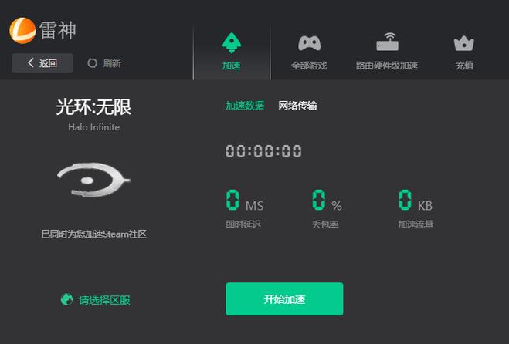Click the 00:00:00 timer display
The image size is (509, 344).
point(263,151)
